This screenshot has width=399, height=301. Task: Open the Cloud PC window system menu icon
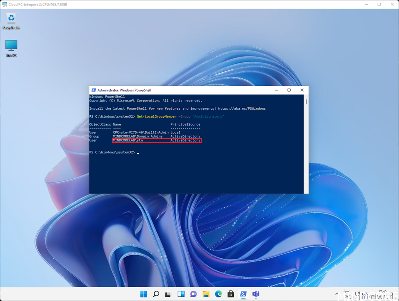coord(4,4)
